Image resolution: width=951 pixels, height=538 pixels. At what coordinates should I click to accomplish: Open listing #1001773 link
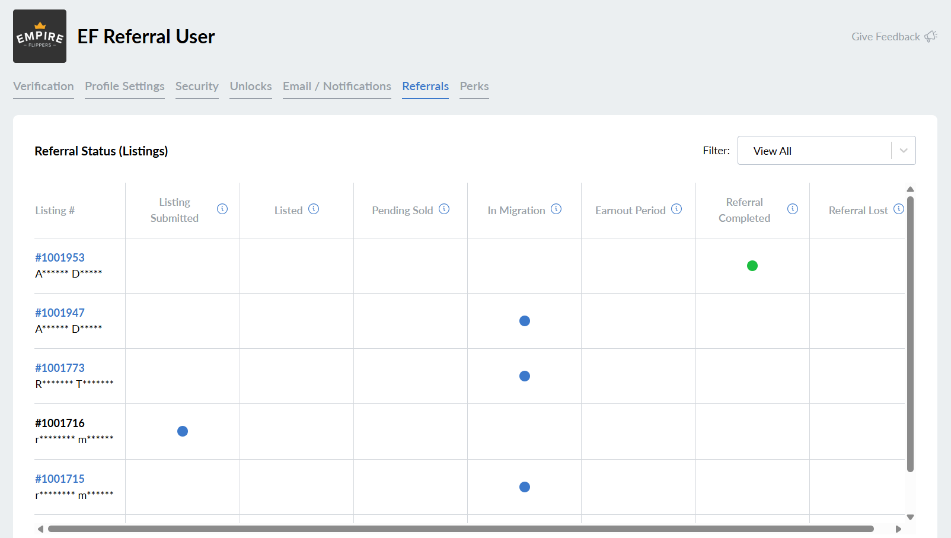(60, 368)
